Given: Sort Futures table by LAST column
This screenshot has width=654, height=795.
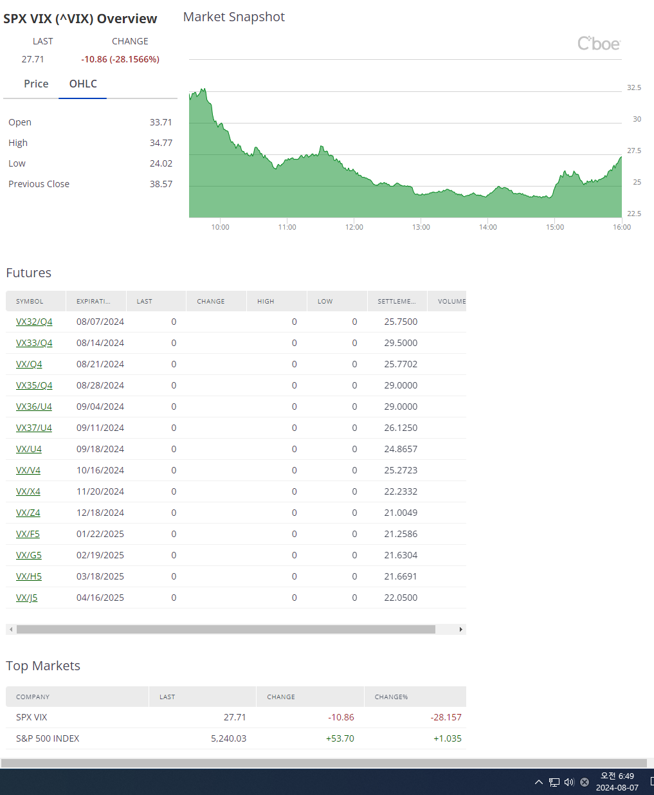Looking at the screenshot, I should tap(156, 301).
